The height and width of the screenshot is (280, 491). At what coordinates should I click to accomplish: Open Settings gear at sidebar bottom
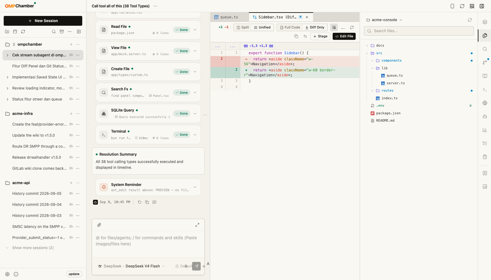pyautogui.click(x=7, y=274)
